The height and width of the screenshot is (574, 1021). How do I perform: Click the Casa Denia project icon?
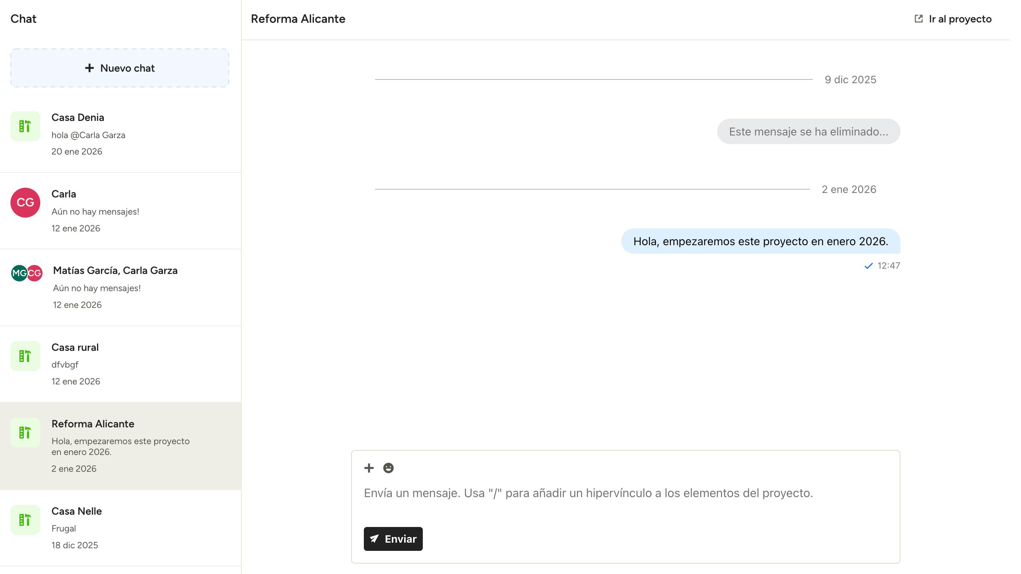25,126
